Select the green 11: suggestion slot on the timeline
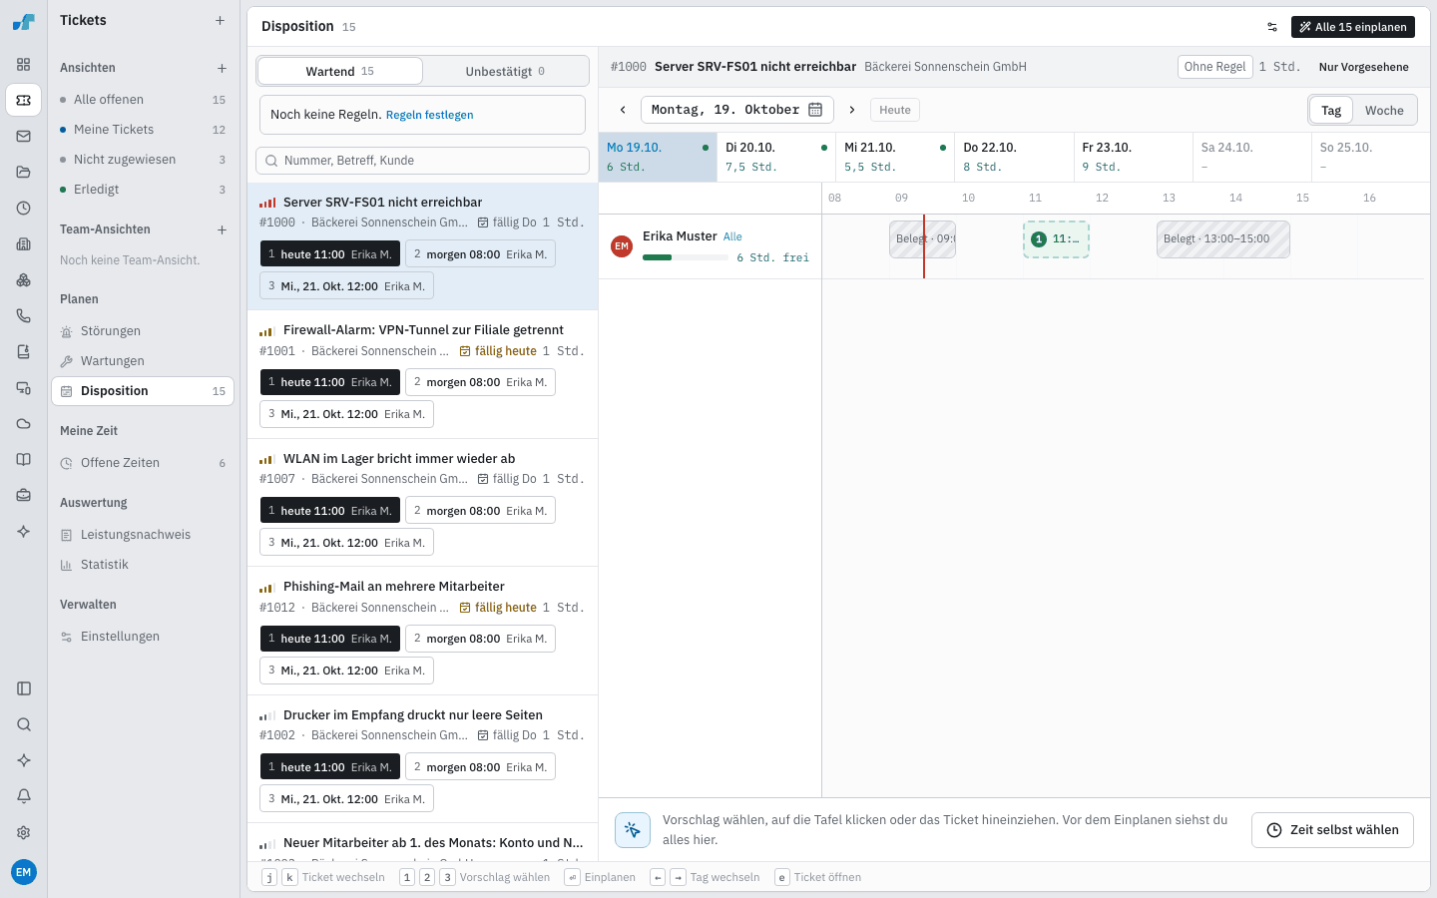Screen dimensions: 1437x898 click(x=1056, y=239)
